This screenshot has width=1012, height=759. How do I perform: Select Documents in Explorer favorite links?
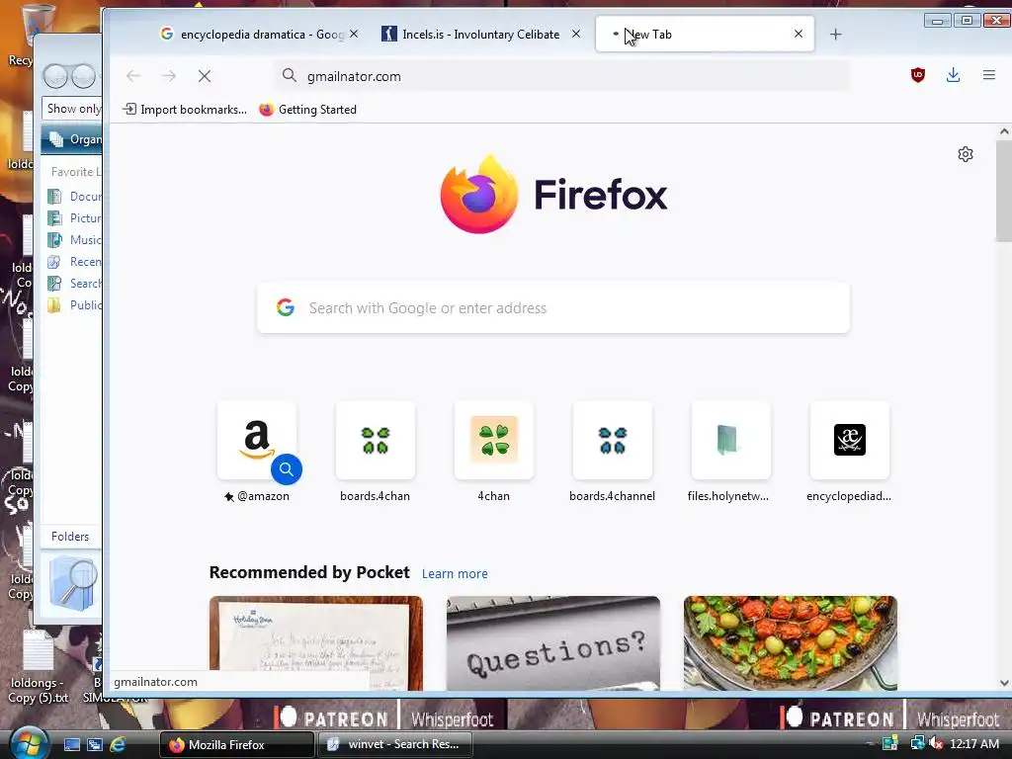(75, 197)
